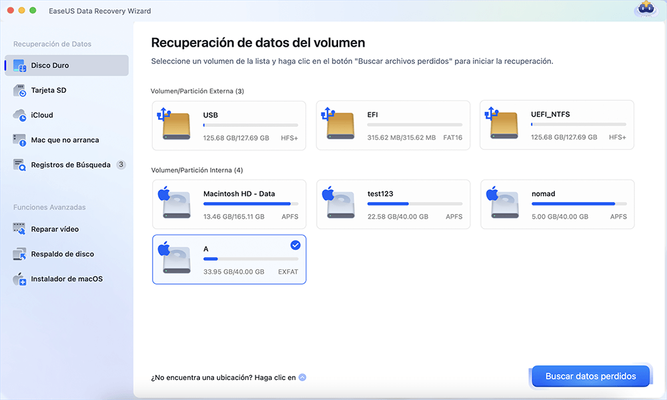Click the usage bar of volume A
This screenshot has width=667, height=400.
[251, 259]
